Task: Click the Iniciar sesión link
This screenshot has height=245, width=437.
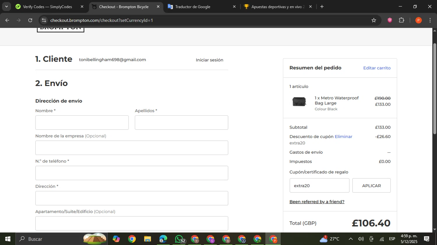Action: tap(209, 60)
